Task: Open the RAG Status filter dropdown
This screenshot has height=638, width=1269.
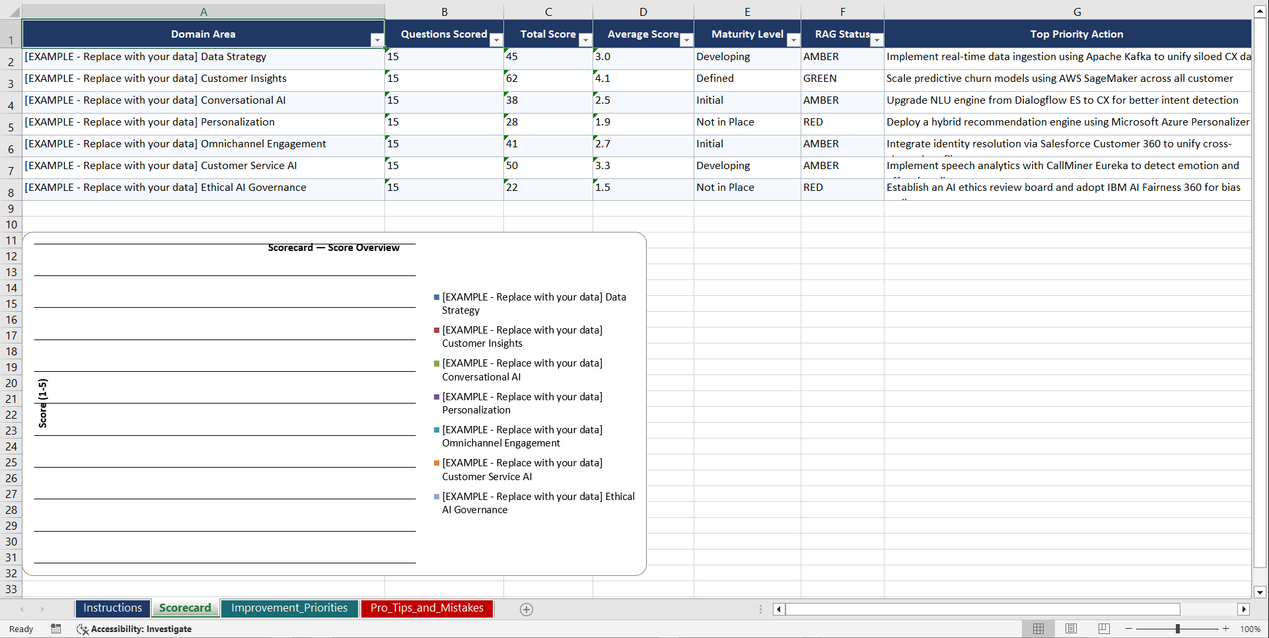Action: coord(877,40)
